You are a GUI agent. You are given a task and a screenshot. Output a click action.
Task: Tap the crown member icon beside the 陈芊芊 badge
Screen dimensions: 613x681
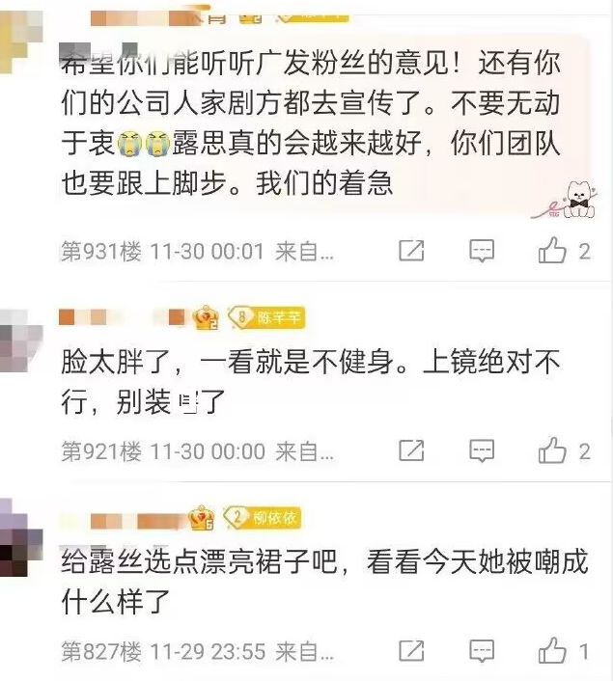tap(206, 318)
